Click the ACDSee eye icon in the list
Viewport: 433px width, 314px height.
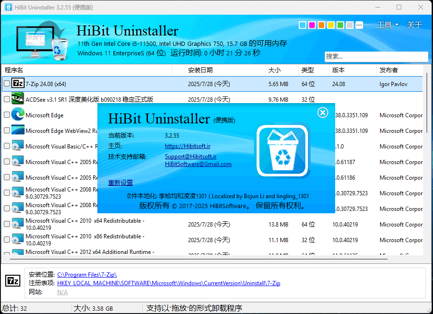click(x=17, y=99)
